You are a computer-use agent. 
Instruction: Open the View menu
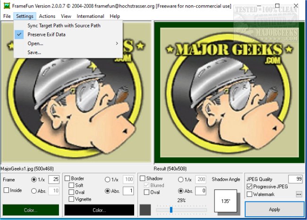pos(66,16)
